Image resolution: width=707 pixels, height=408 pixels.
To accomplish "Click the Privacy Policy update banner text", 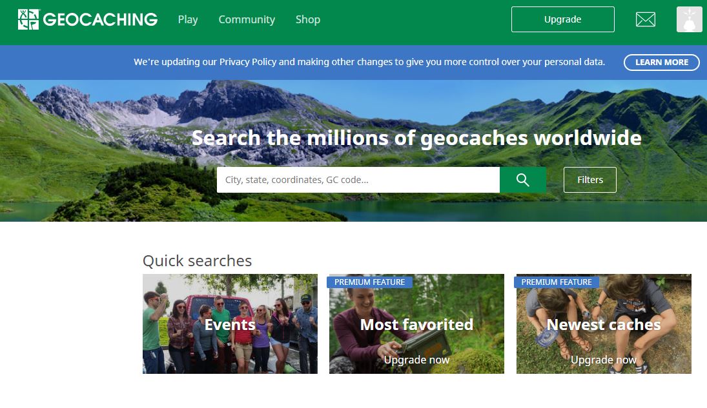I will point(369,63).
